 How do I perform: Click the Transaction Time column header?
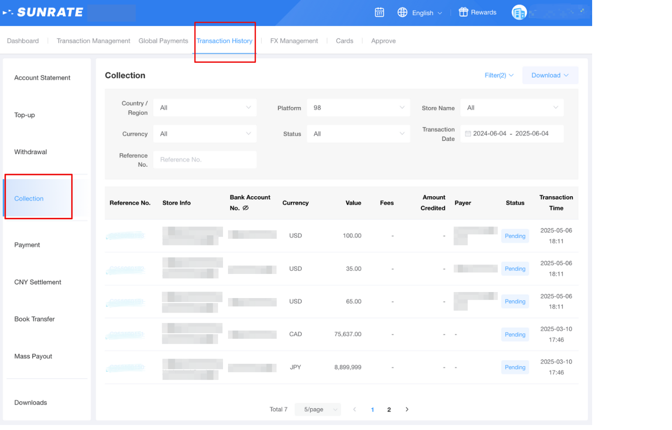coord(556,203)
